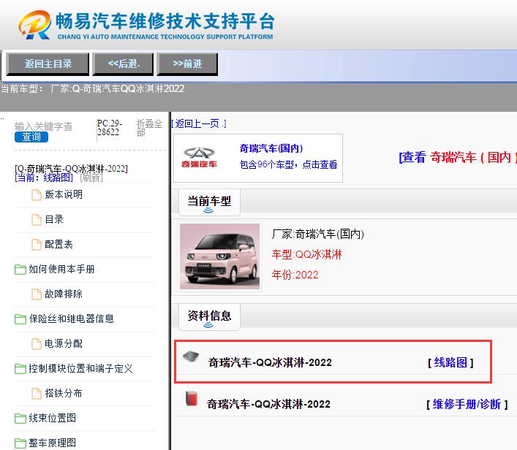The height and width of the screenshot is (450, 517).
Task: Click the 返回主目录 button
Action: 48,64
